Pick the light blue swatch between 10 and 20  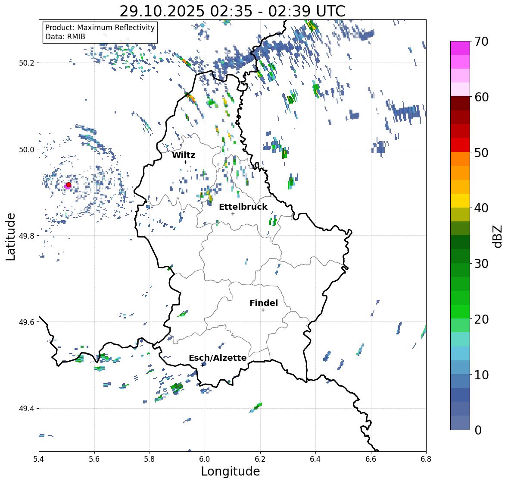pyautogui.click(x=460, y=353)
